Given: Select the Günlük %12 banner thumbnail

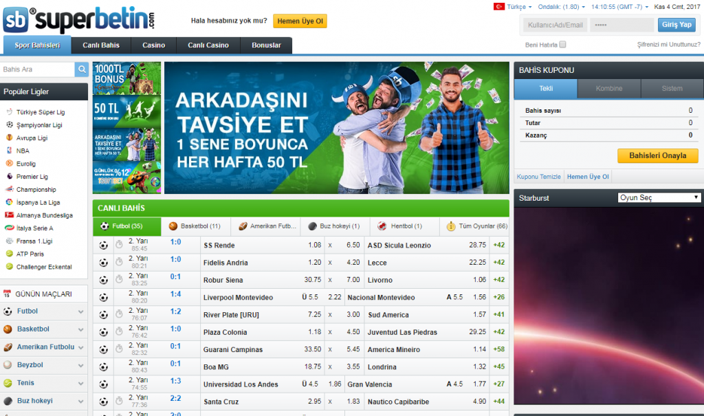Looking at the screenshot, I should pyautogui.click(x=126, y=178).
